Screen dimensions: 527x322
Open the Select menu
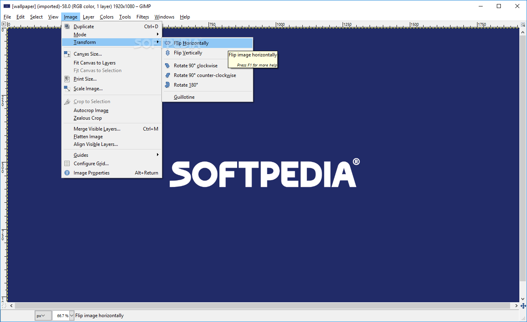click(36, 17)
